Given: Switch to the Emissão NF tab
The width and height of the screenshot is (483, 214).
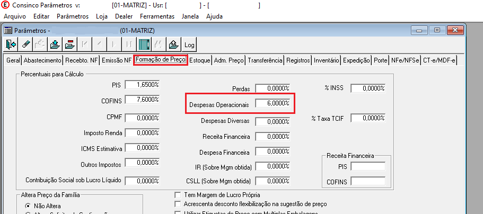Looking at the screenshot, I should tap(117, 60).
